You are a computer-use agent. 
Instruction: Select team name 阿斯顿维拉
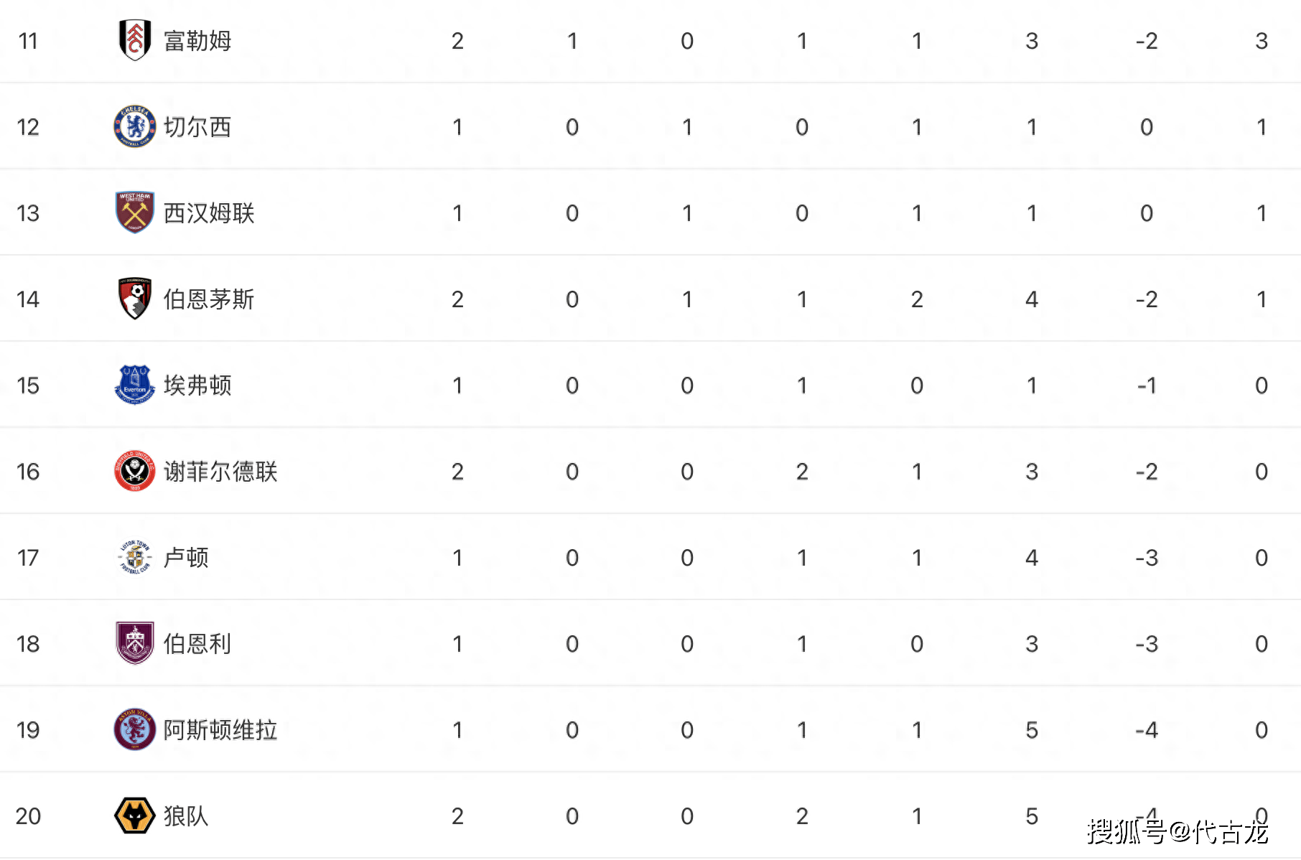(x=220, y=730)
